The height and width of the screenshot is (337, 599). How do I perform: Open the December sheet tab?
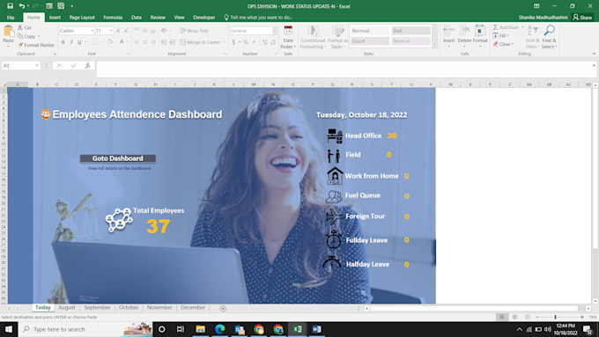point(193,308)
